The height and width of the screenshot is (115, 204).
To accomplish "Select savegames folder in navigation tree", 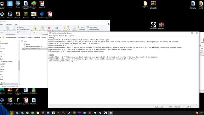I will point(3,82).
